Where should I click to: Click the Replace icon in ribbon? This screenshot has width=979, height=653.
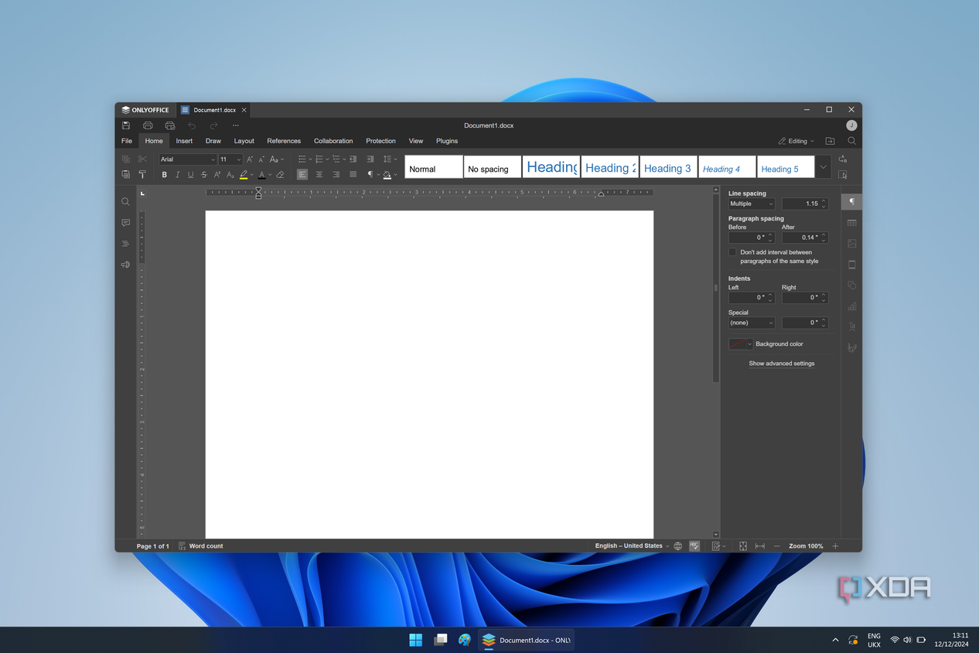pyautogui.click(x=843, y=159)
